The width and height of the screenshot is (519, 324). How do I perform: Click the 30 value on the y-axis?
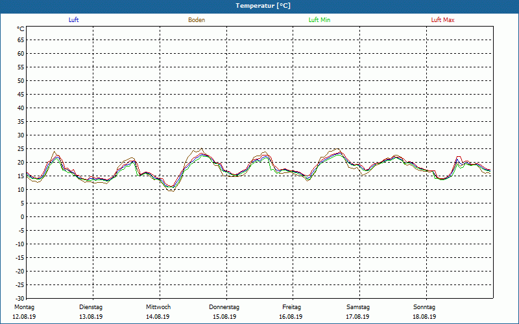(21, 135)
